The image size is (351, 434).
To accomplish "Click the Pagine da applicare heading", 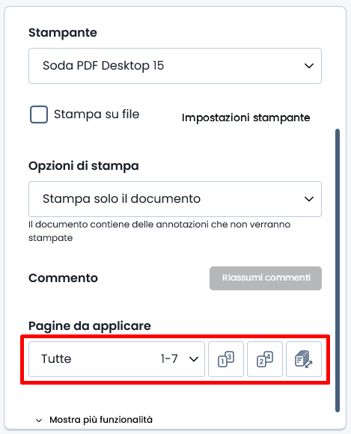I will pyautogui.click(x=90, y=326).
